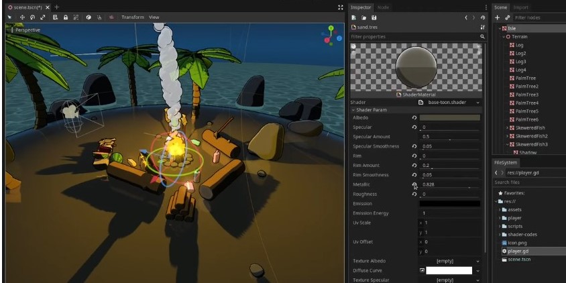Click the camera preview override icon
Image resolution: width=566 pixels, height=283 pixels.
pos(111,17)
